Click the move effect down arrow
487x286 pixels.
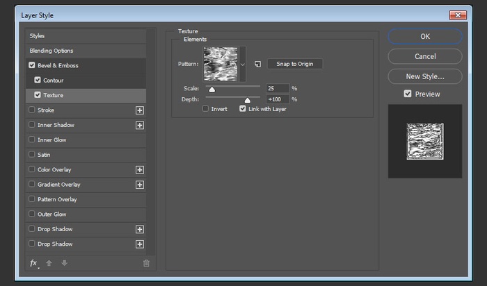(64, 263)
